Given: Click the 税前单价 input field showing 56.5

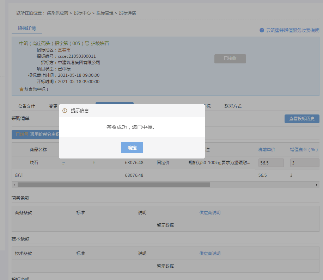Looking at the screenshot, I should click(271, 163).
